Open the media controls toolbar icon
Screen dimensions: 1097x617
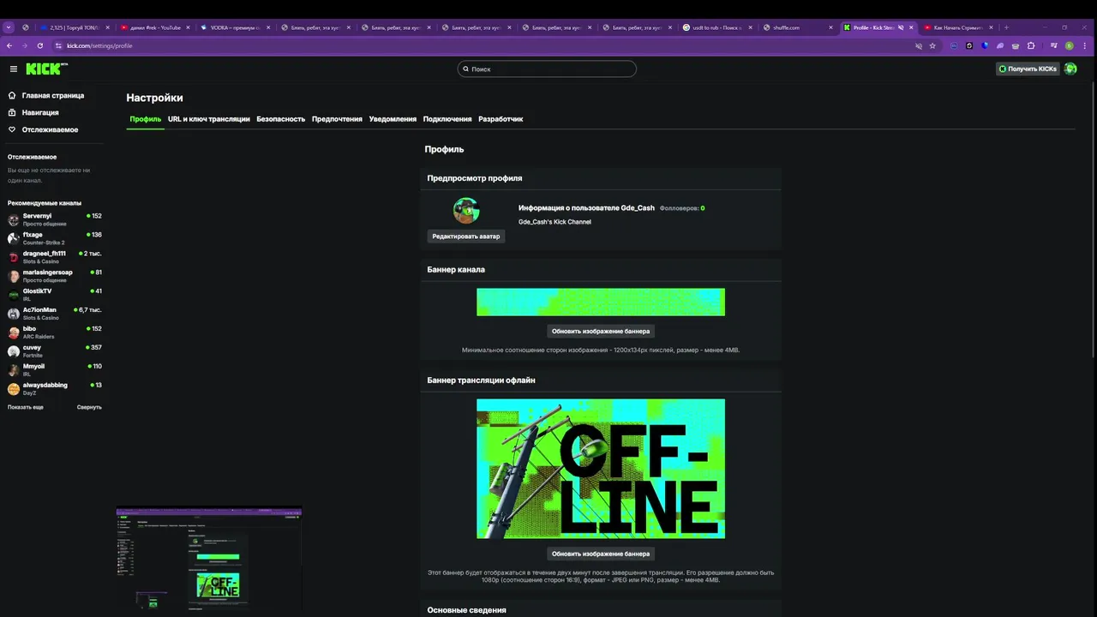(x=1053, y=45)
